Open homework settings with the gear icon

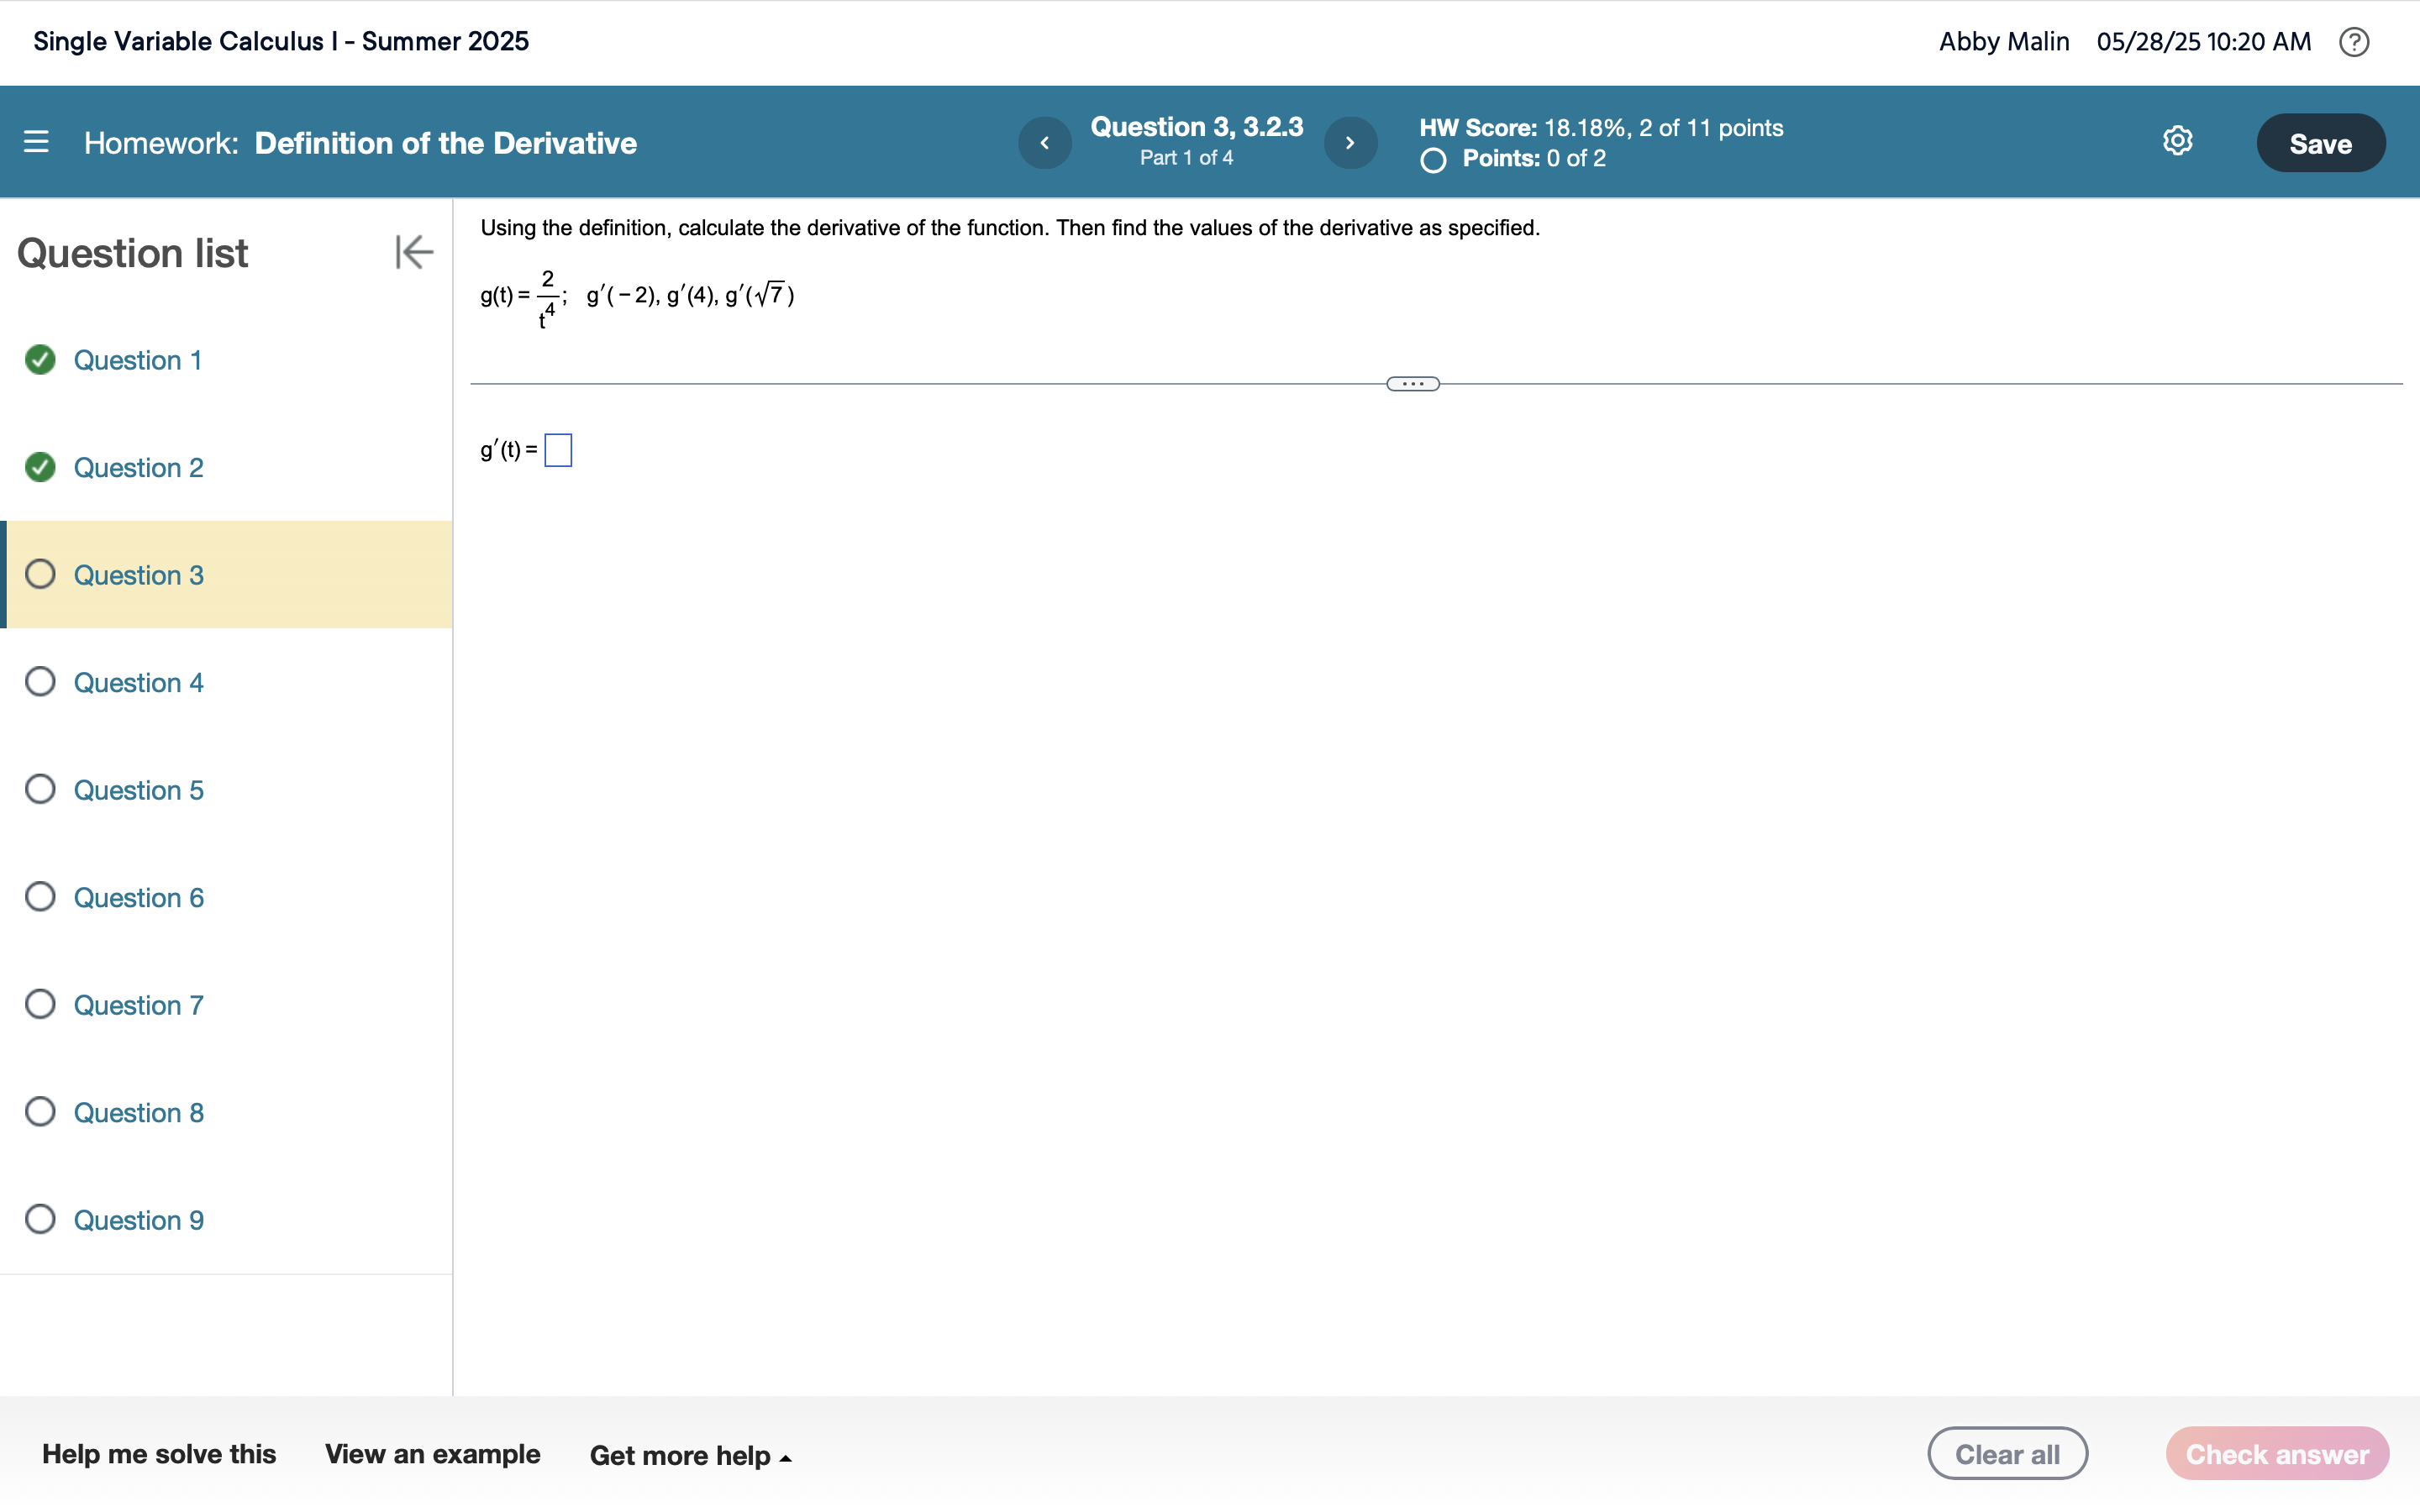2177,141
